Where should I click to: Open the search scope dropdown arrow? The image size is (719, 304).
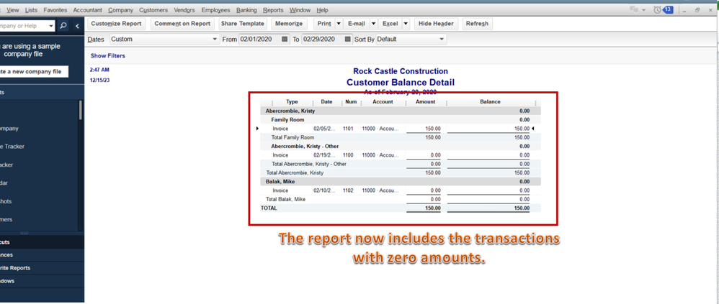pyautogui.click(x=51, y=26)
